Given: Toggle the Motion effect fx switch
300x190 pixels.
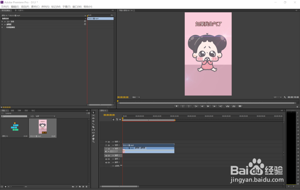Looking at the screenshot, I should 5,22.
